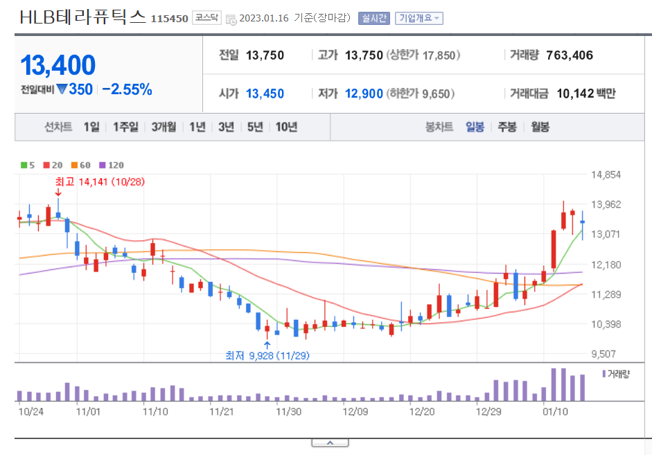The image size is (652, 455).
Task: Click the 실시간 real-time button
Action: pyautogui.click(x=374, y=18)
